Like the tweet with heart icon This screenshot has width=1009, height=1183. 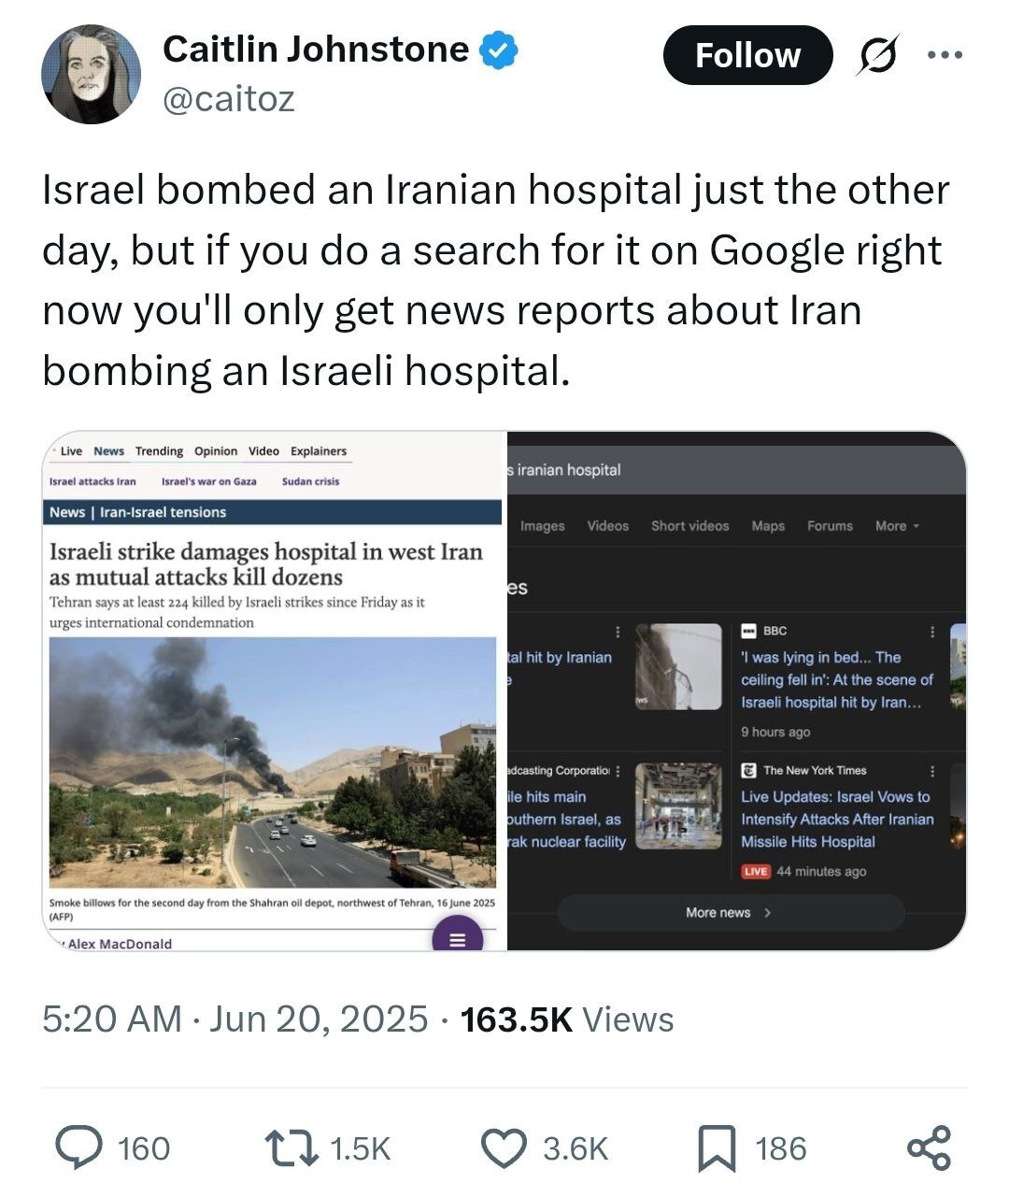pyautogui.click(x=504, y=1147)
